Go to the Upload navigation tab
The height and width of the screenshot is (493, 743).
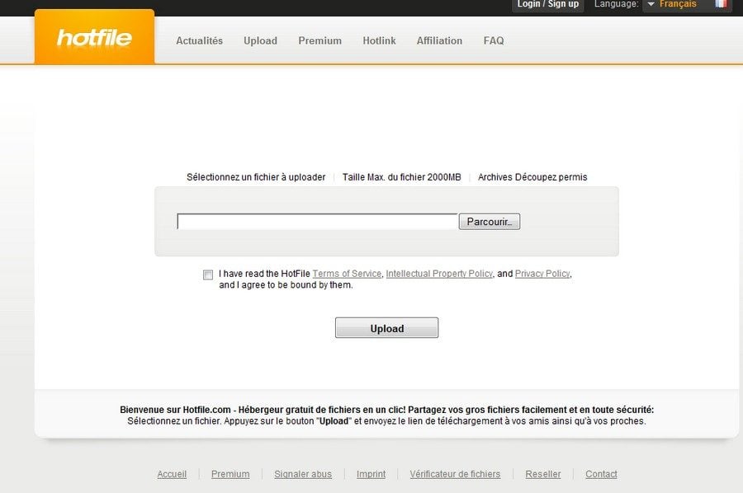(x=260, y=40)
